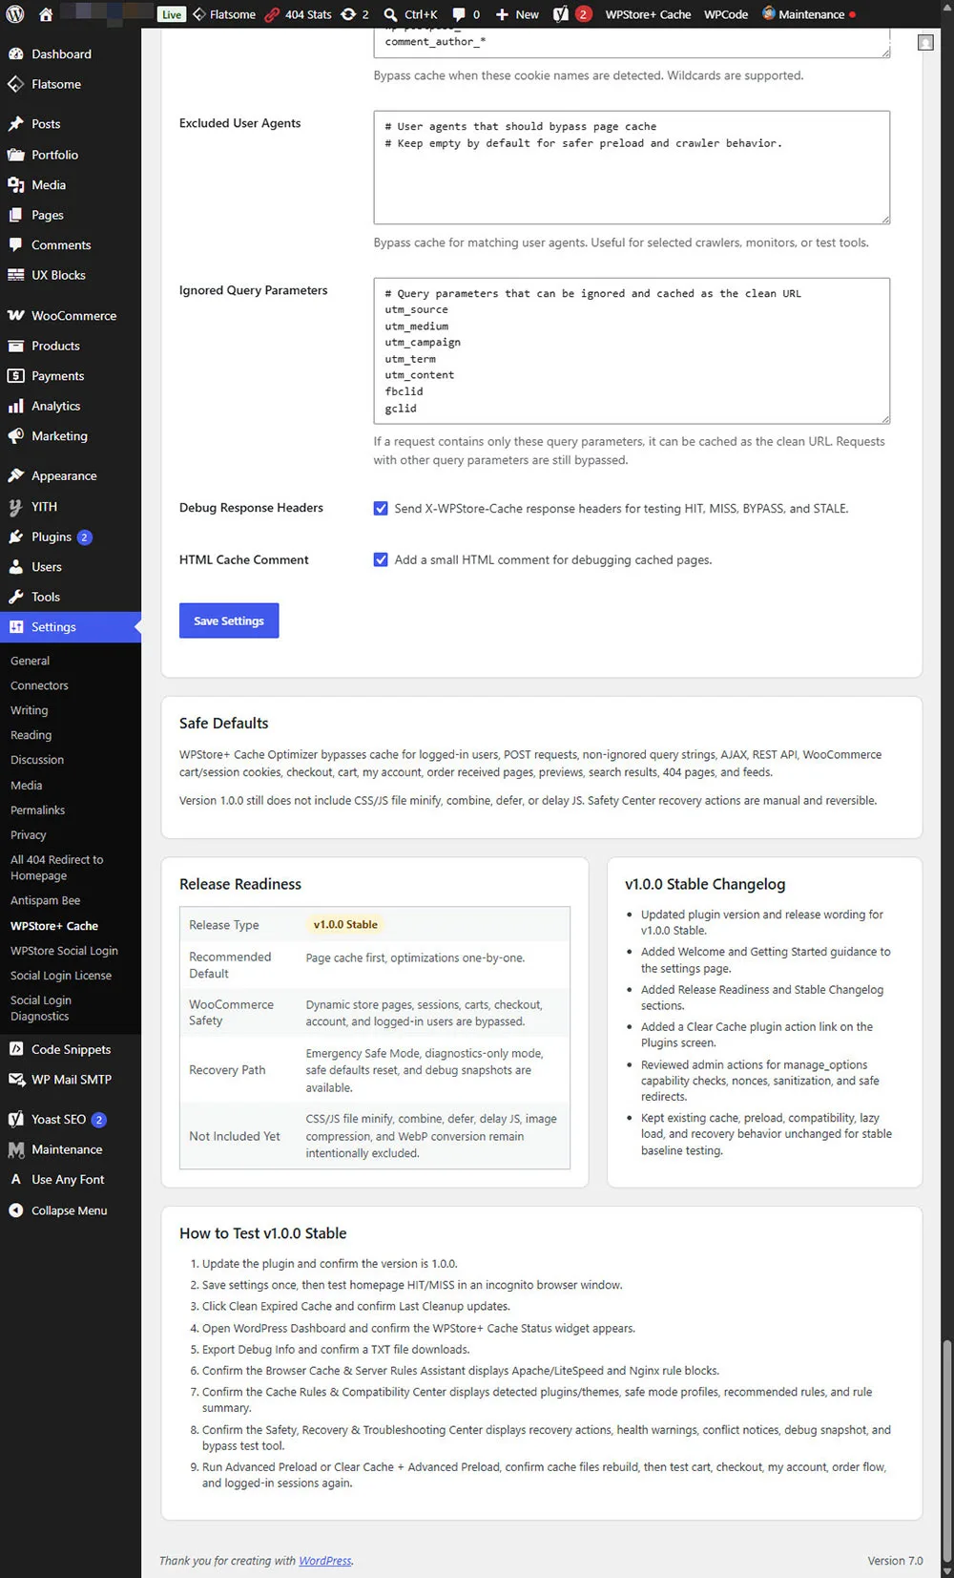954x1578 pixels.
Task: Click the Analytics bar chart icon
Action: [15, 406]
